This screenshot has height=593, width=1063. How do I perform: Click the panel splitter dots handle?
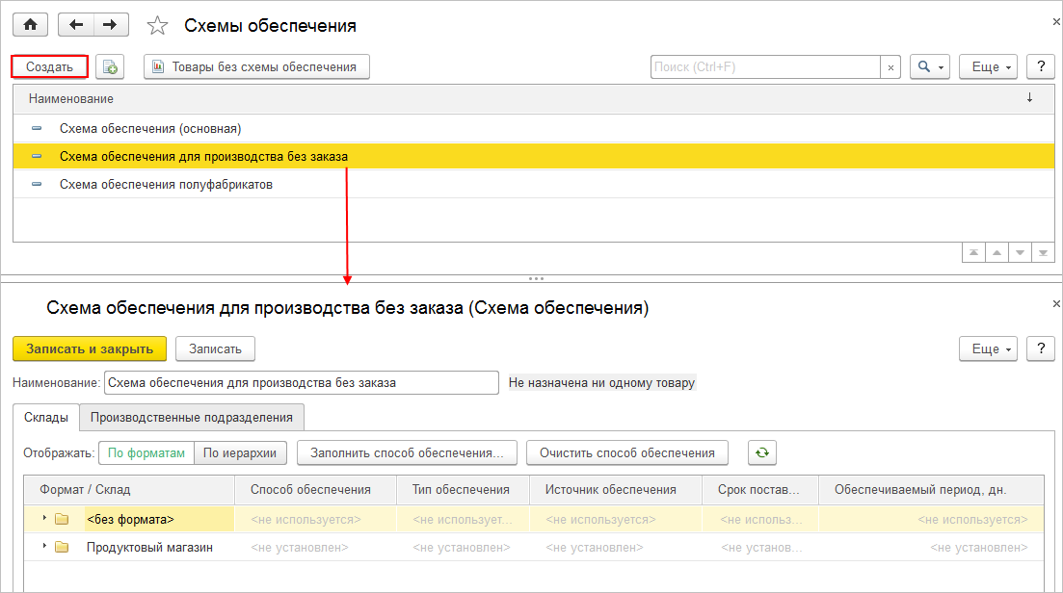[x=536, y=278]
